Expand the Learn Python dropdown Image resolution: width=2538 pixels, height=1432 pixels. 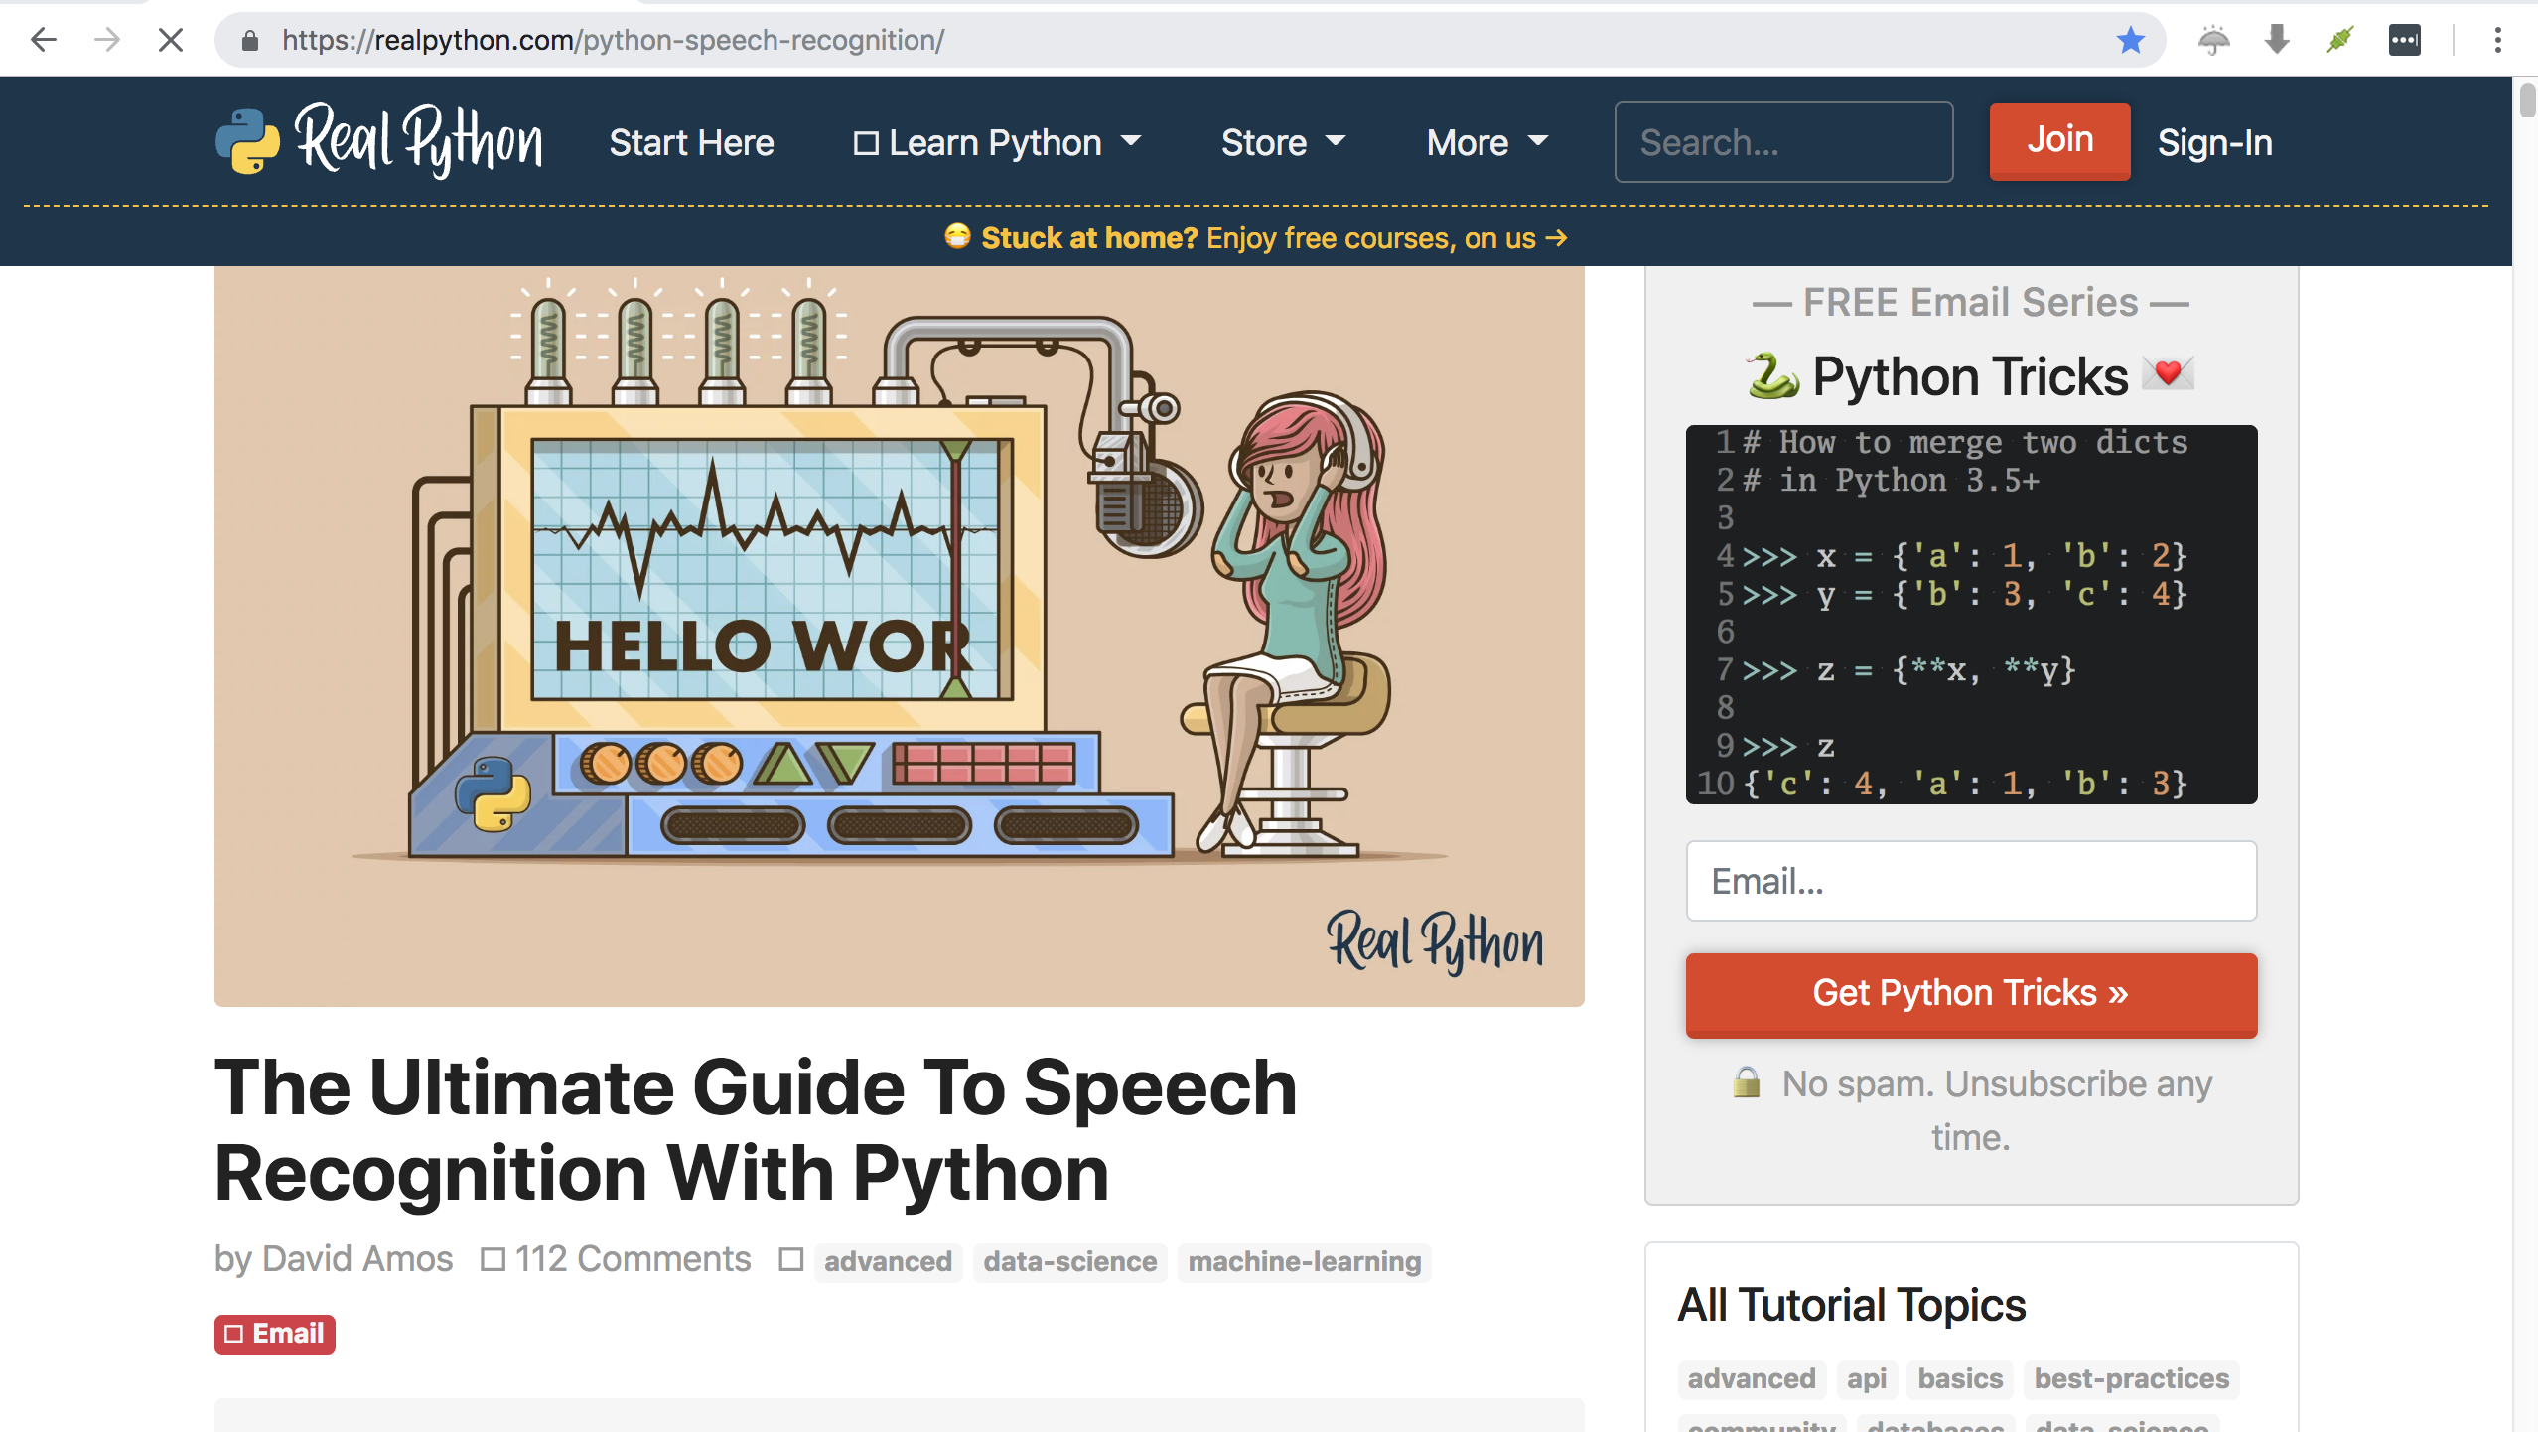997,143
